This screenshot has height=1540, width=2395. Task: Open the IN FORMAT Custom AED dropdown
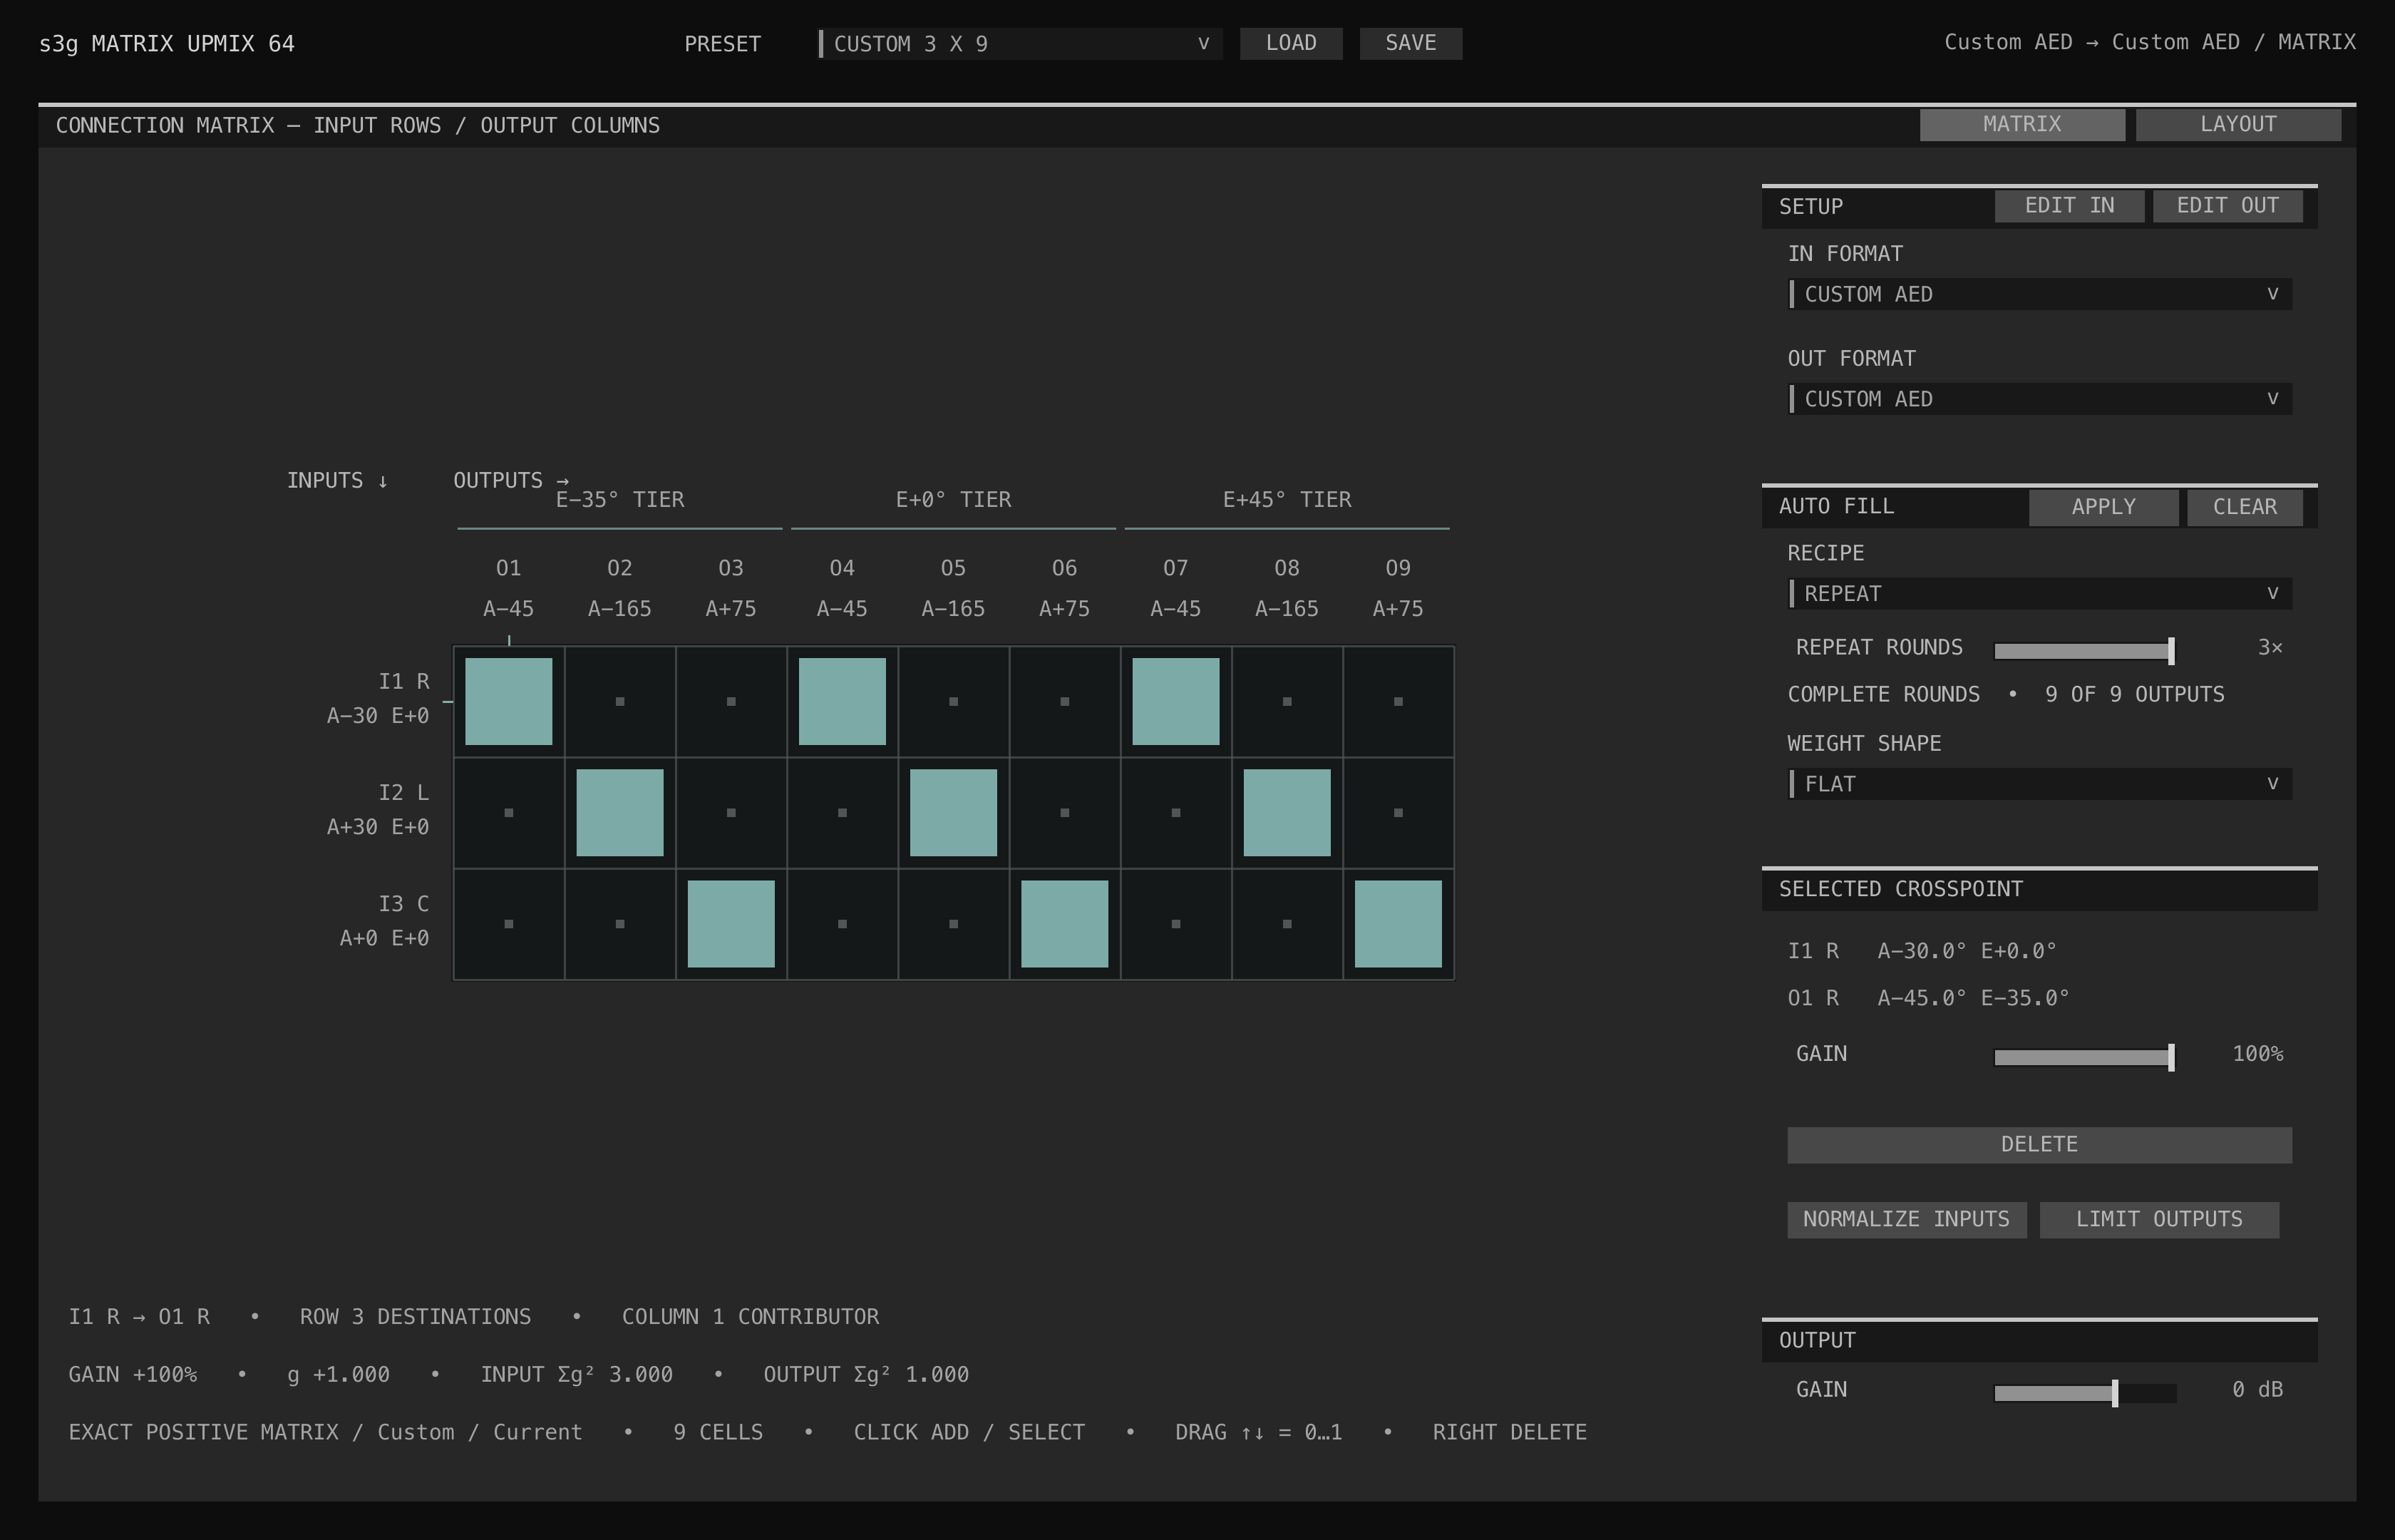pos(2039,294)
